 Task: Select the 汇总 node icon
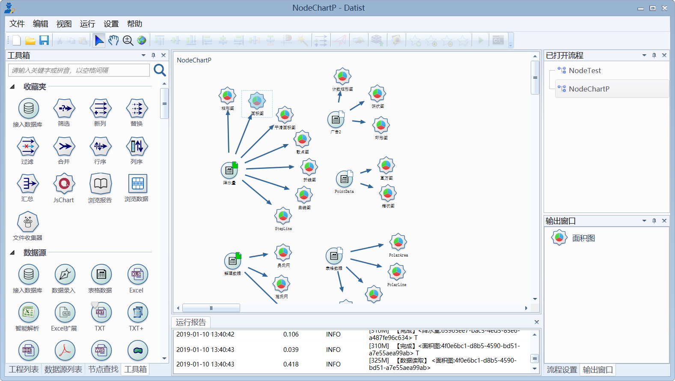pyautogui.click(x=28, y=184)
